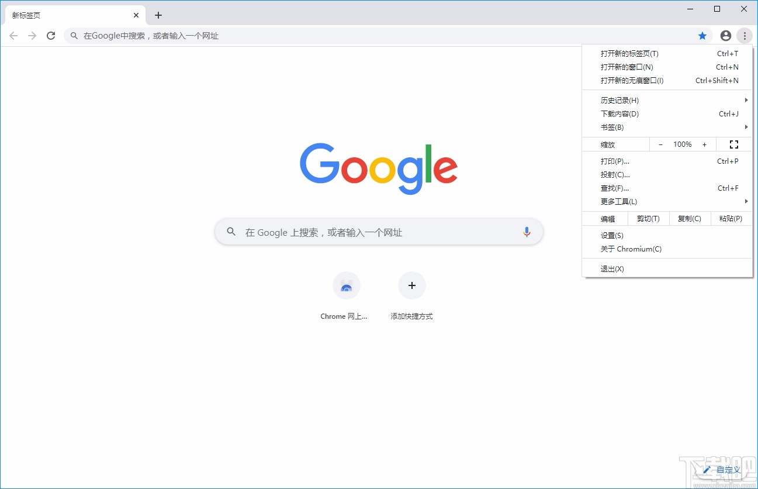Expand the 历史记录 submenu
Image resolution: width=758 pixels, height=489 pixels.
(618, 100)
